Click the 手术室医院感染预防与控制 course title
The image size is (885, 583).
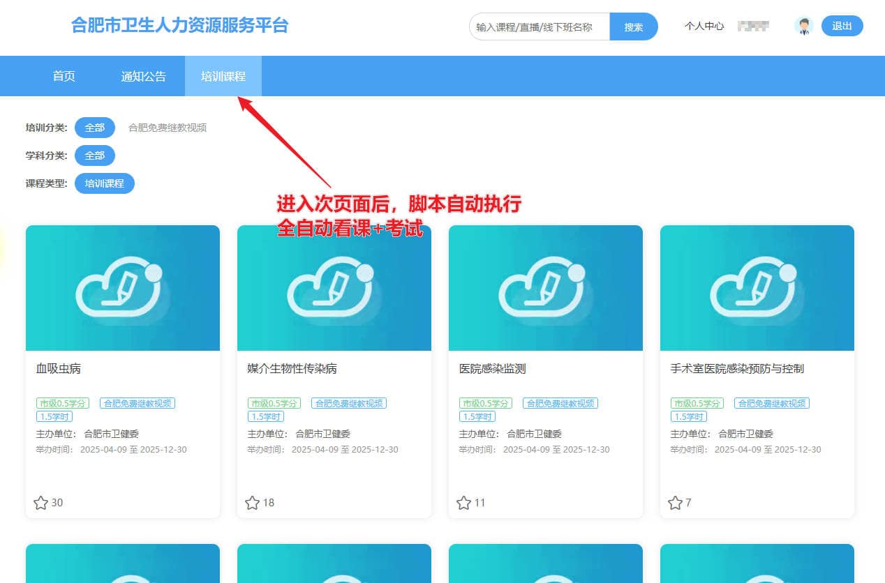click(738, 369)
